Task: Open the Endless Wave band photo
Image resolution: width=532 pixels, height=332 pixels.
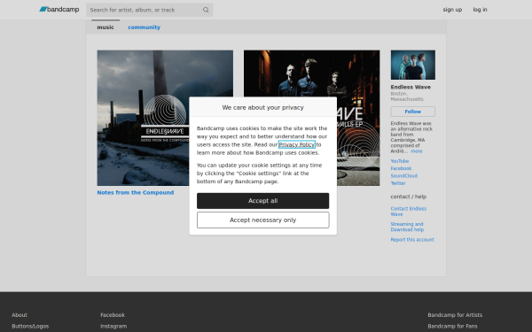Action: click(412, 65)
